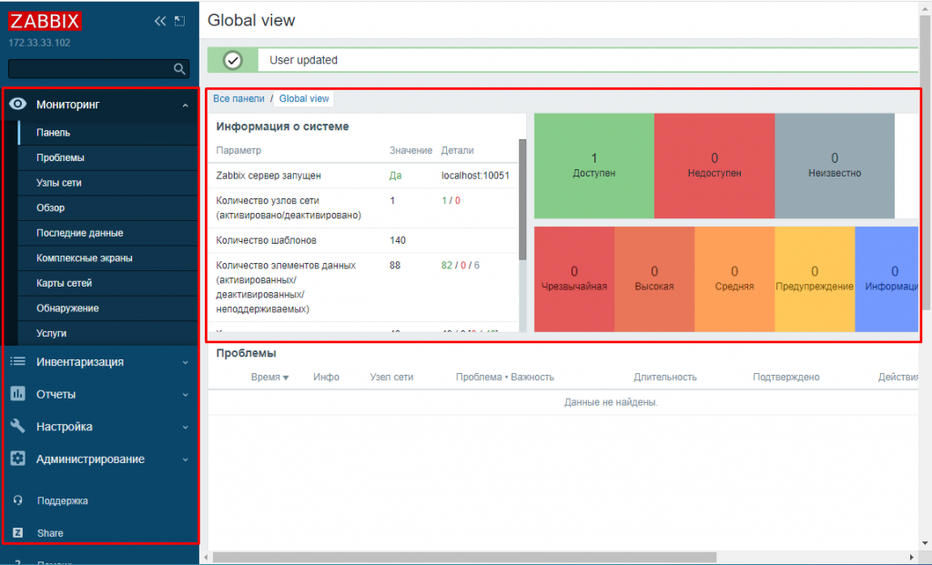Click the Share link in sidebar

click(x=50, y=533)
